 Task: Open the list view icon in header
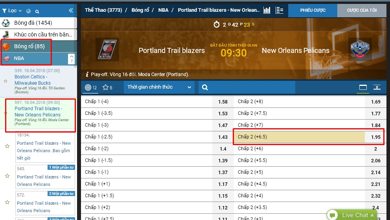[280, 10]
